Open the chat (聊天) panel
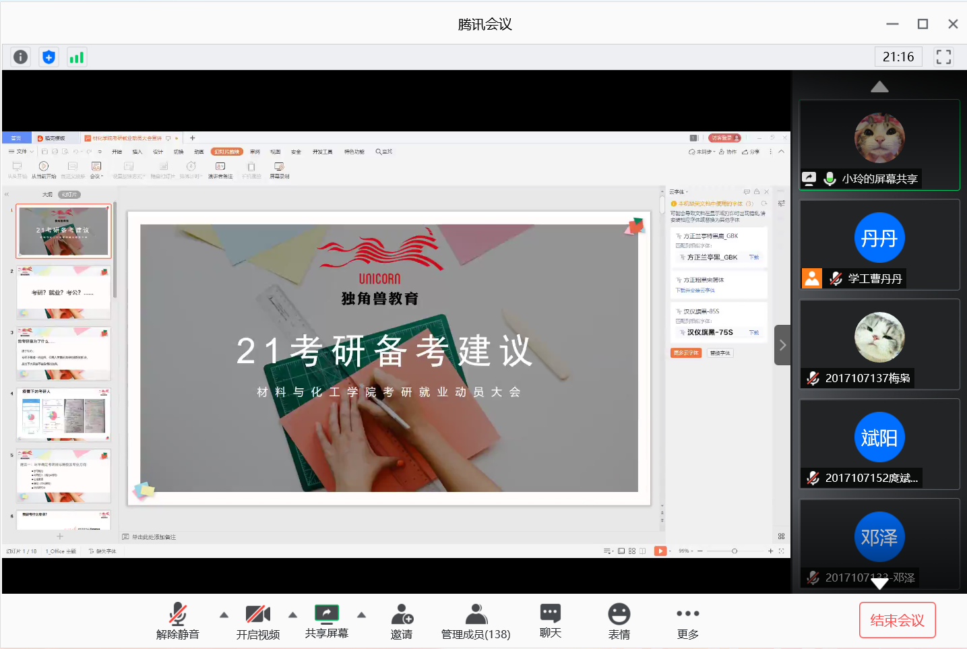This screenshot has height=649, width=967. (551, 621)
